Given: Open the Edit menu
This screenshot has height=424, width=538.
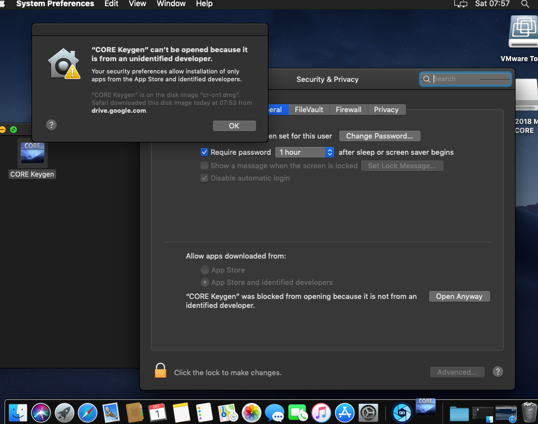Looking at the screenshot, I should click(111, 4).
